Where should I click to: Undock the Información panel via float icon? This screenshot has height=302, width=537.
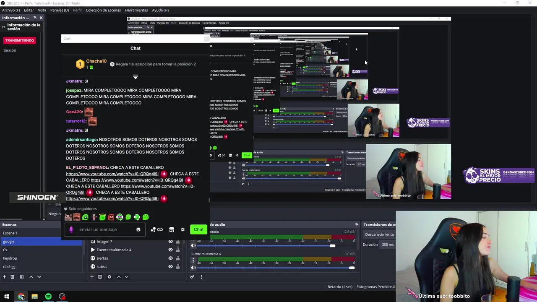(34, 18)
